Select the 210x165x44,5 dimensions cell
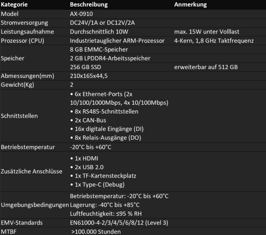Screen dimensions: 266x235 [89, 76]
